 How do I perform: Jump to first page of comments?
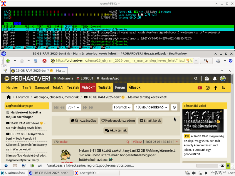56,107
